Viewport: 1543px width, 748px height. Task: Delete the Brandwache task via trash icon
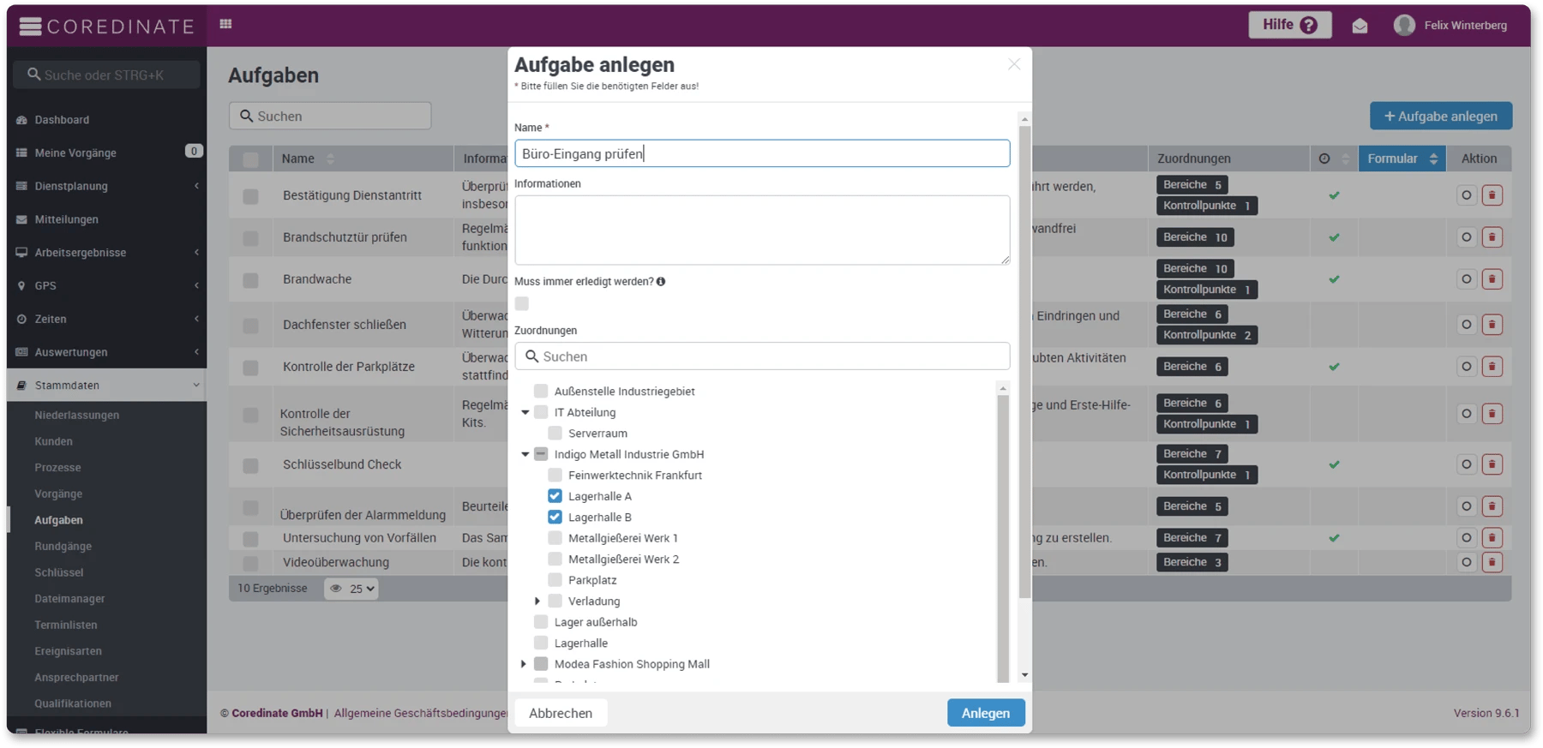point(1492,279)
